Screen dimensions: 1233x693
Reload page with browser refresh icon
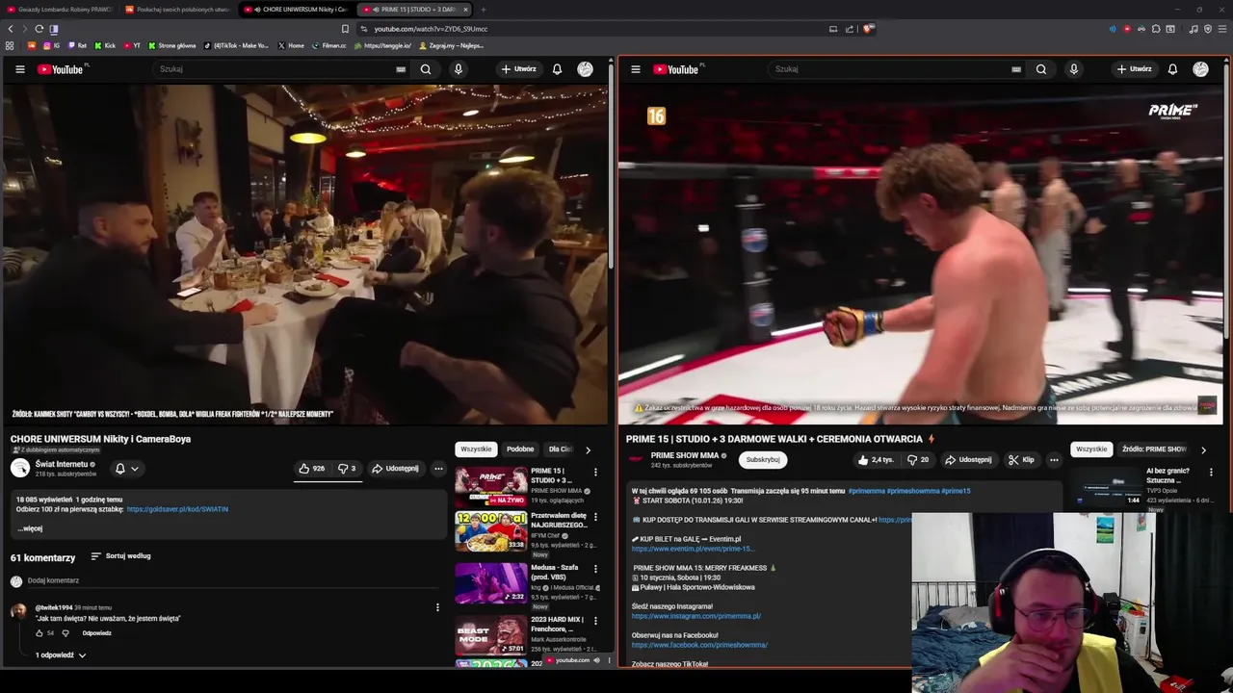click(39, 29)
